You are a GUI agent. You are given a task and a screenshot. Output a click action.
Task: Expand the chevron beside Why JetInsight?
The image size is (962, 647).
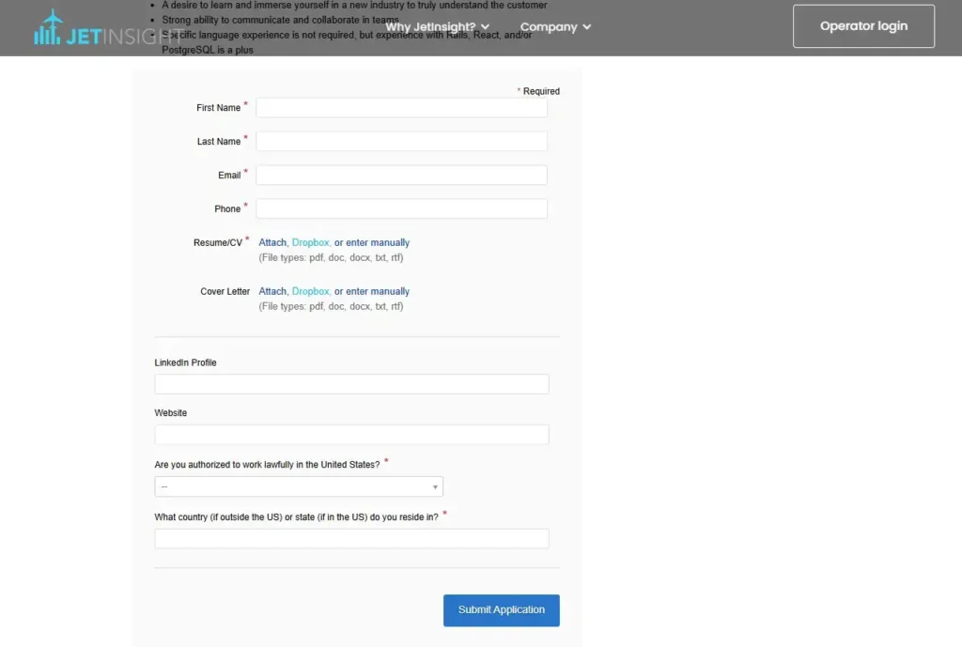click(486, 27)
